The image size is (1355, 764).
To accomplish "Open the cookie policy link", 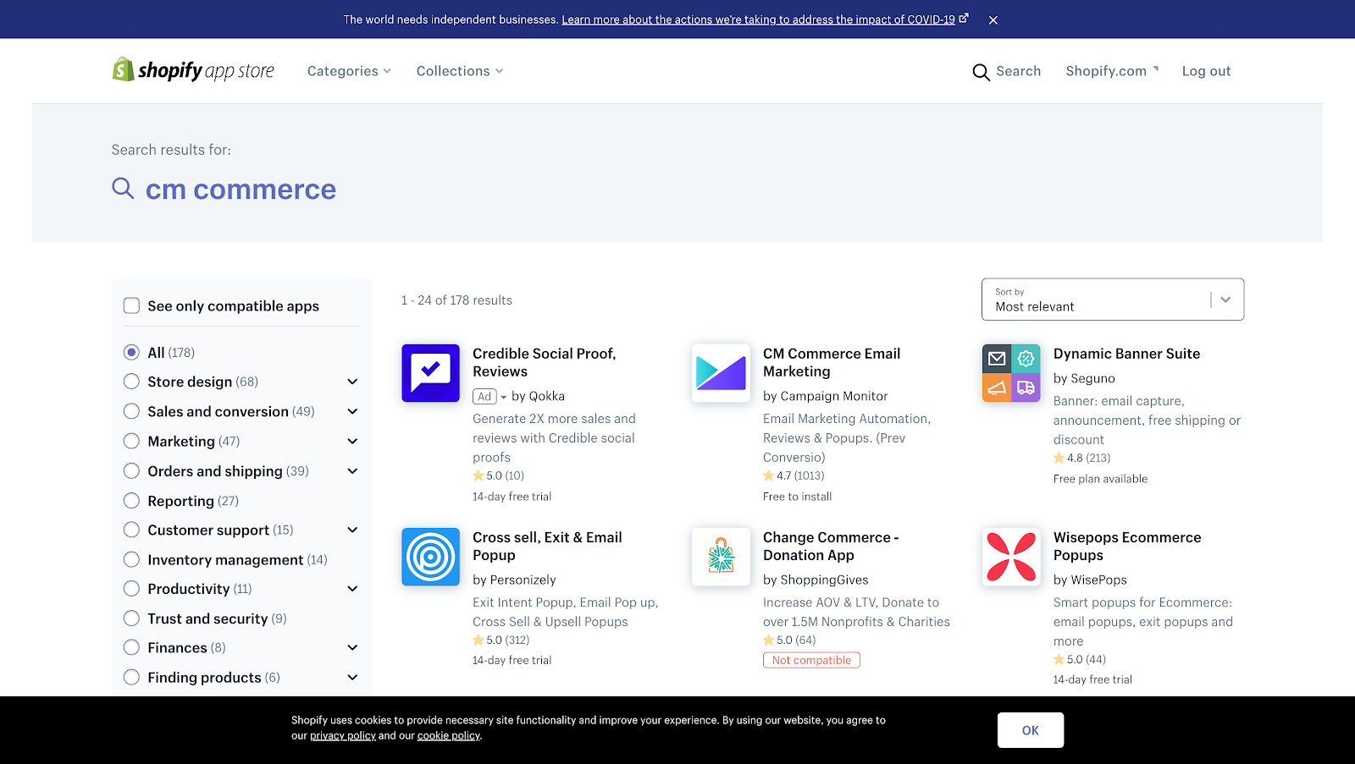I will click(449, 736).
